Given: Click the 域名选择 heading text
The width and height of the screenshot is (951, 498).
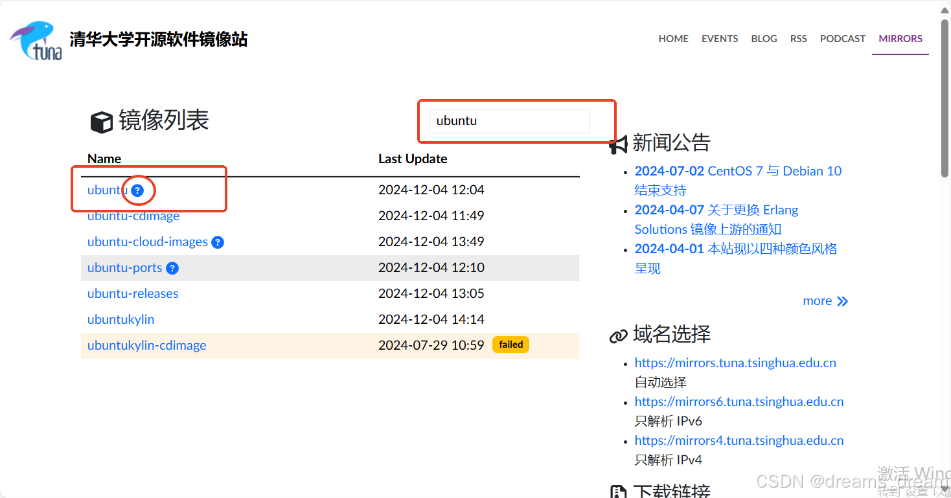Looking at the screenshot, I should [x=671, y=334].
